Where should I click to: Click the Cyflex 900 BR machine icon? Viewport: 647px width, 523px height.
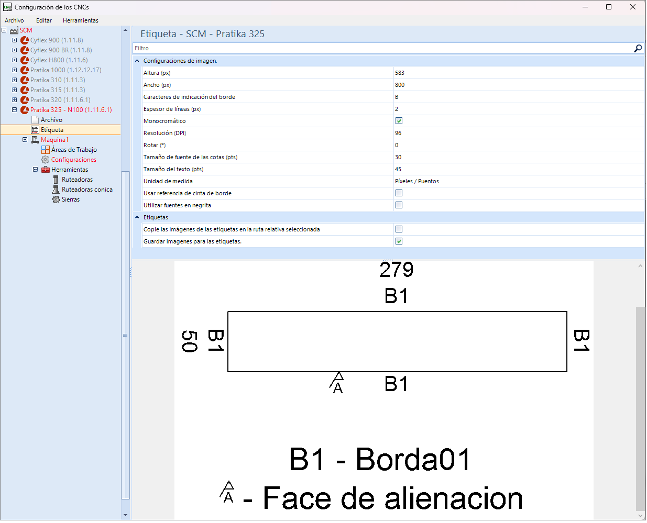pos(25,50)
